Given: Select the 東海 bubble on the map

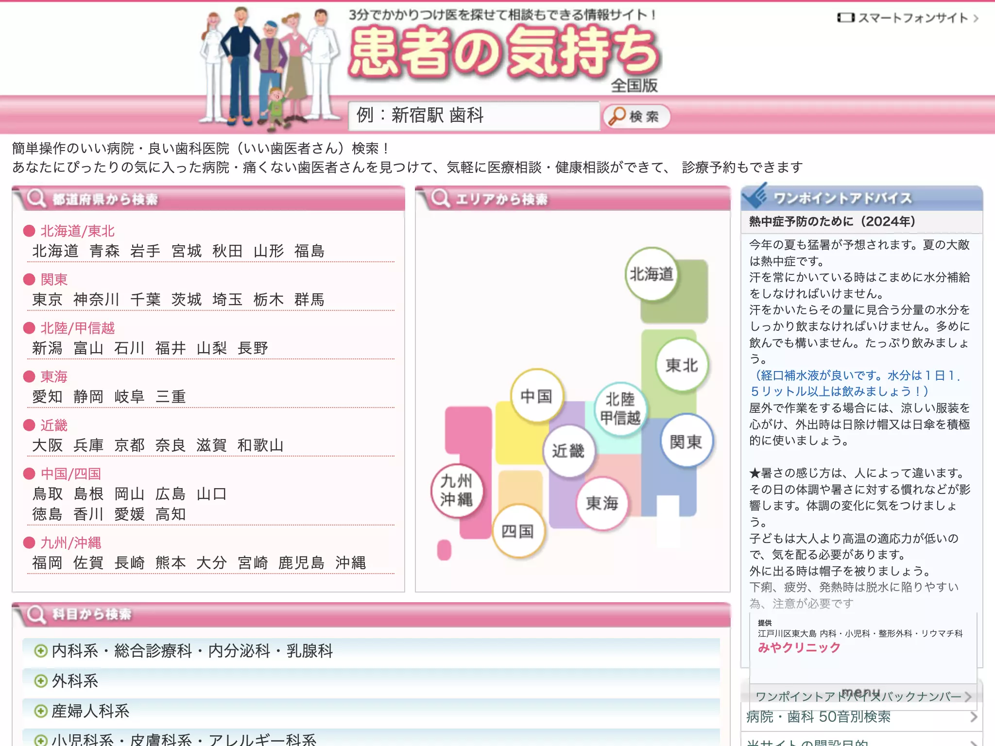Looking at the screenshot, I should click(602, 503).
